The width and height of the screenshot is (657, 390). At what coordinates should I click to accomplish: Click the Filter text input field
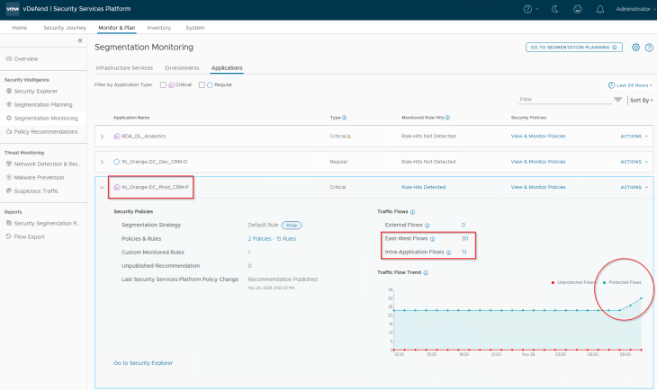(x=562, y=100)
